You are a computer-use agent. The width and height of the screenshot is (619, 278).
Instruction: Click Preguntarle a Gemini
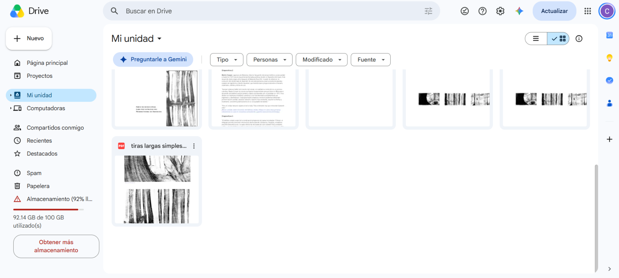pyautogui.click(x=153, y=59)
